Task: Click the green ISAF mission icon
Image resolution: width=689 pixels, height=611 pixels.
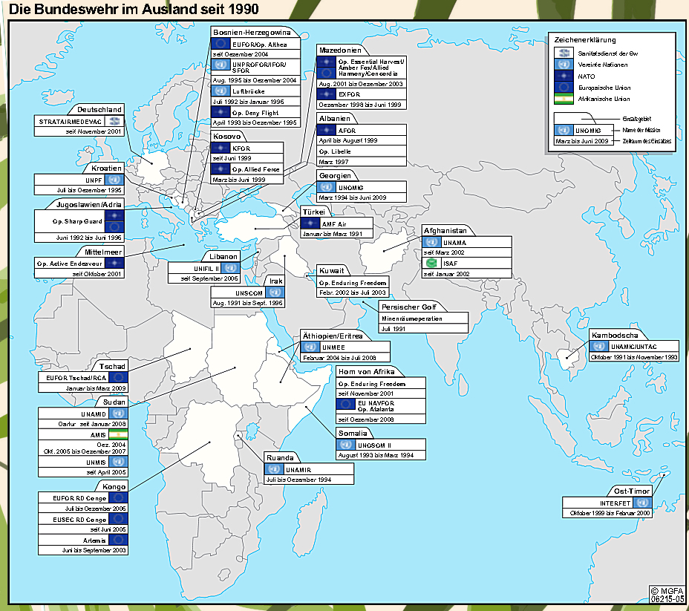Action: pyautogui.click(x=431, y=263)
